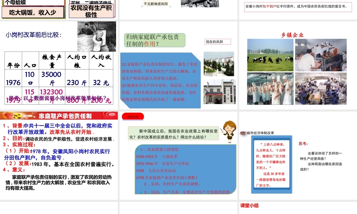Click the photo of new houses in 凤阳
This screenshot has height=214, width=357.
point(219,64)
